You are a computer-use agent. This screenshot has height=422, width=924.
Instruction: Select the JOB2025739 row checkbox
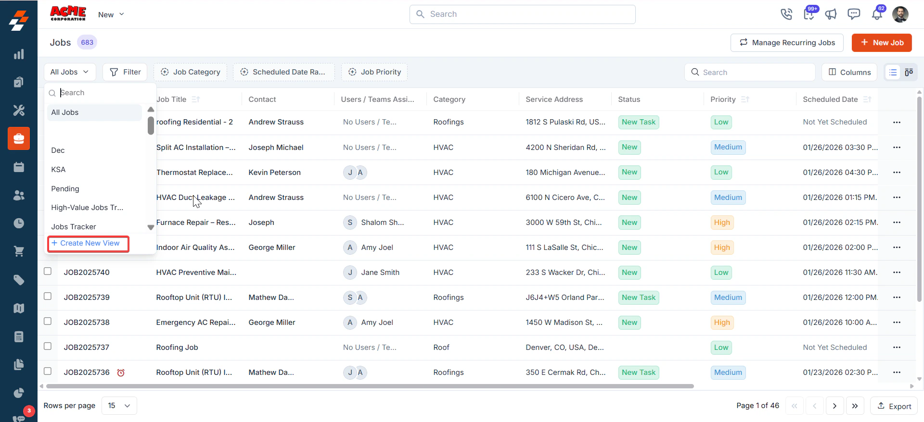[x=48, y=296]
